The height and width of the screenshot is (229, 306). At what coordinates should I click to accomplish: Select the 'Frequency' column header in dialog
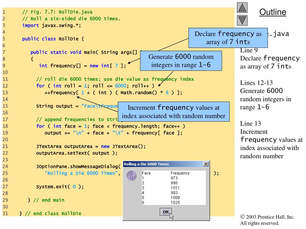click(180, 173)
